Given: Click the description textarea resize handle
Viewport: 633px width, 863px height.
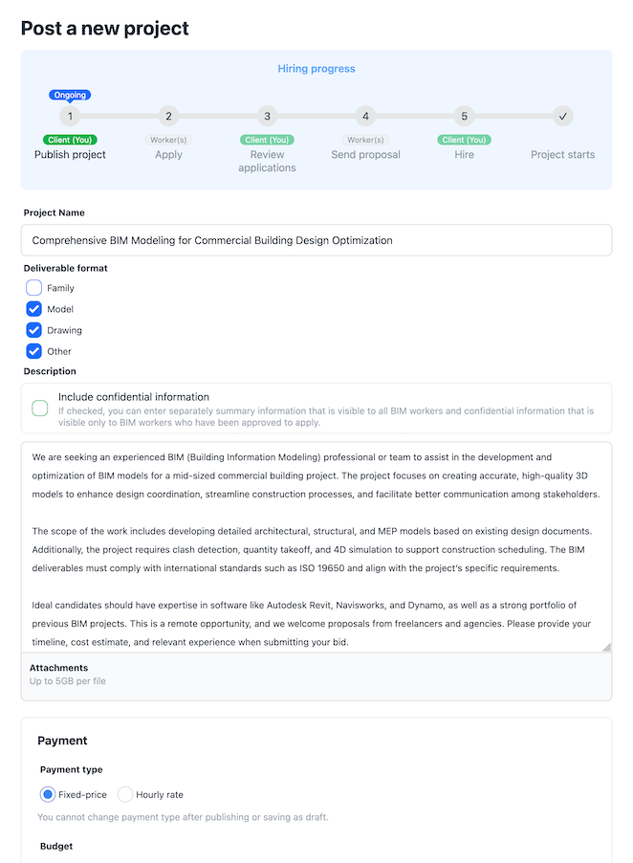Looking at the screenshot, I should tap(606, 648).
